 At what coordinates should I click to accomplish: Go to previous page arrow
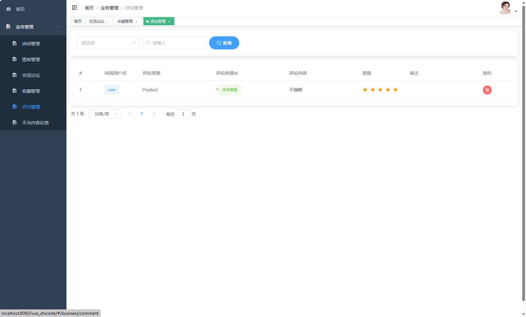[129, 114]
